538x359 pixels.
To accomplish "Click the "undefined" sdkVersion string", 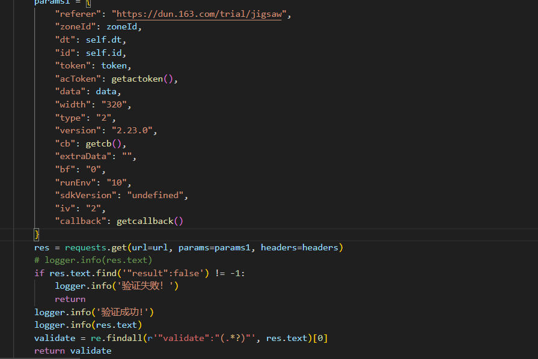I will coord(157,195).
